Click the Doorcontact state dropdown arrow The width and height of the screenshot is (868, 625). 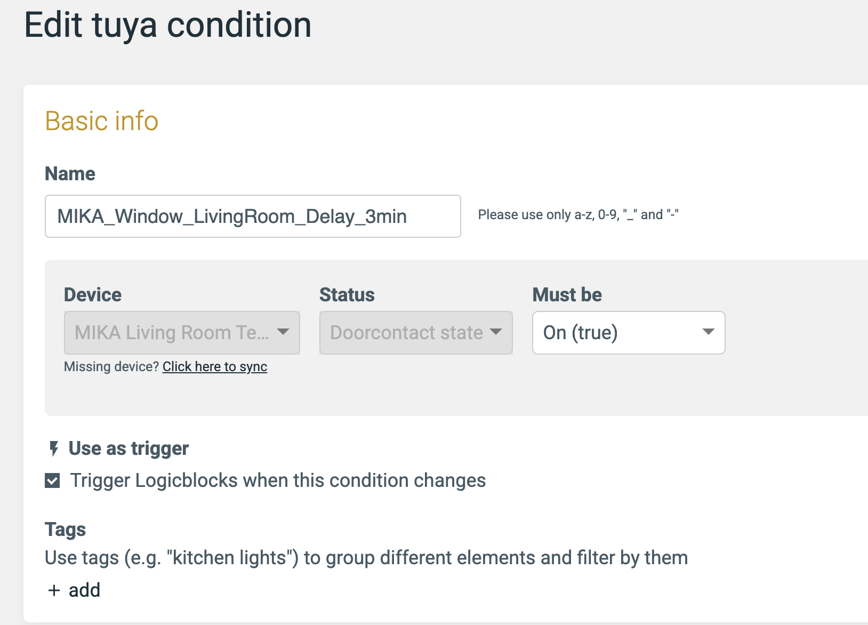pyautogui.click(x=496, y=332)
